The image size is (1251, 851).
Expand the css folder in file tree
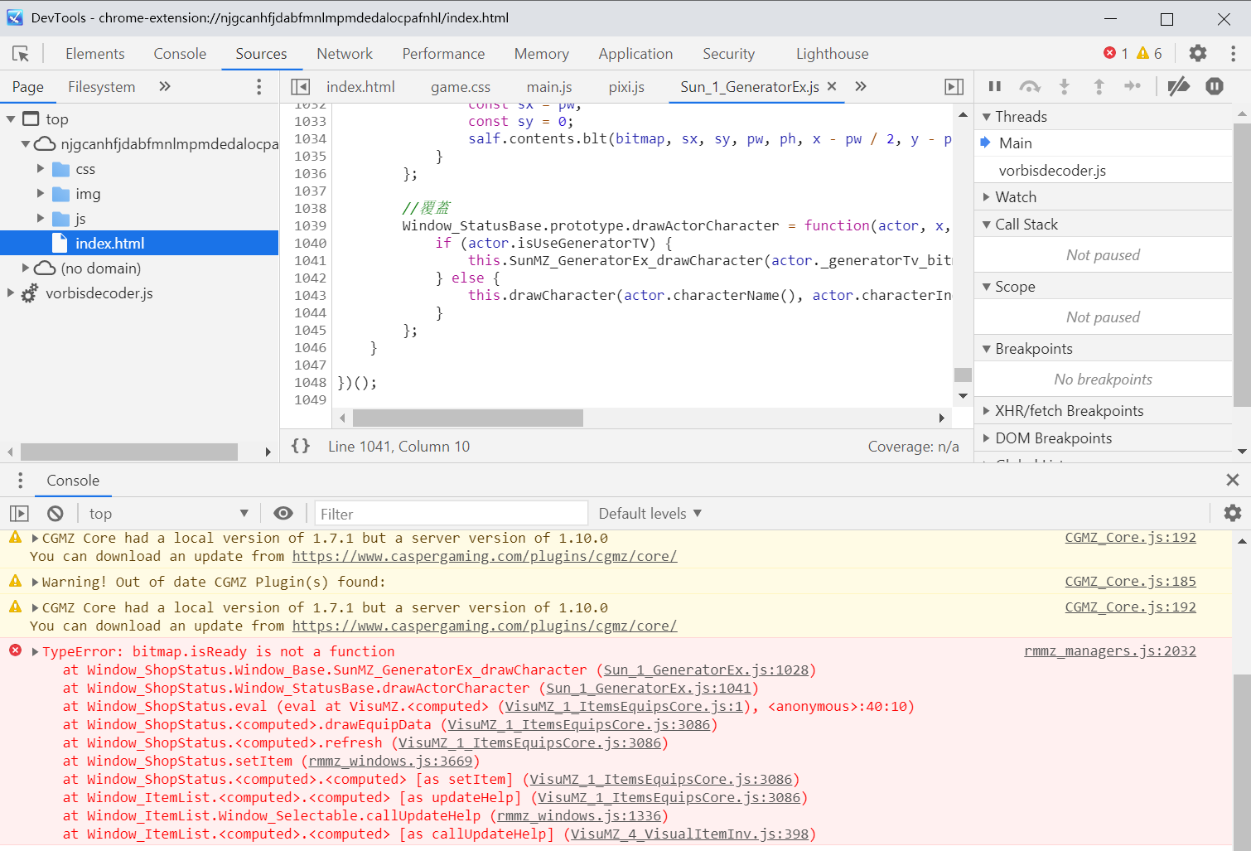[41, 169]
